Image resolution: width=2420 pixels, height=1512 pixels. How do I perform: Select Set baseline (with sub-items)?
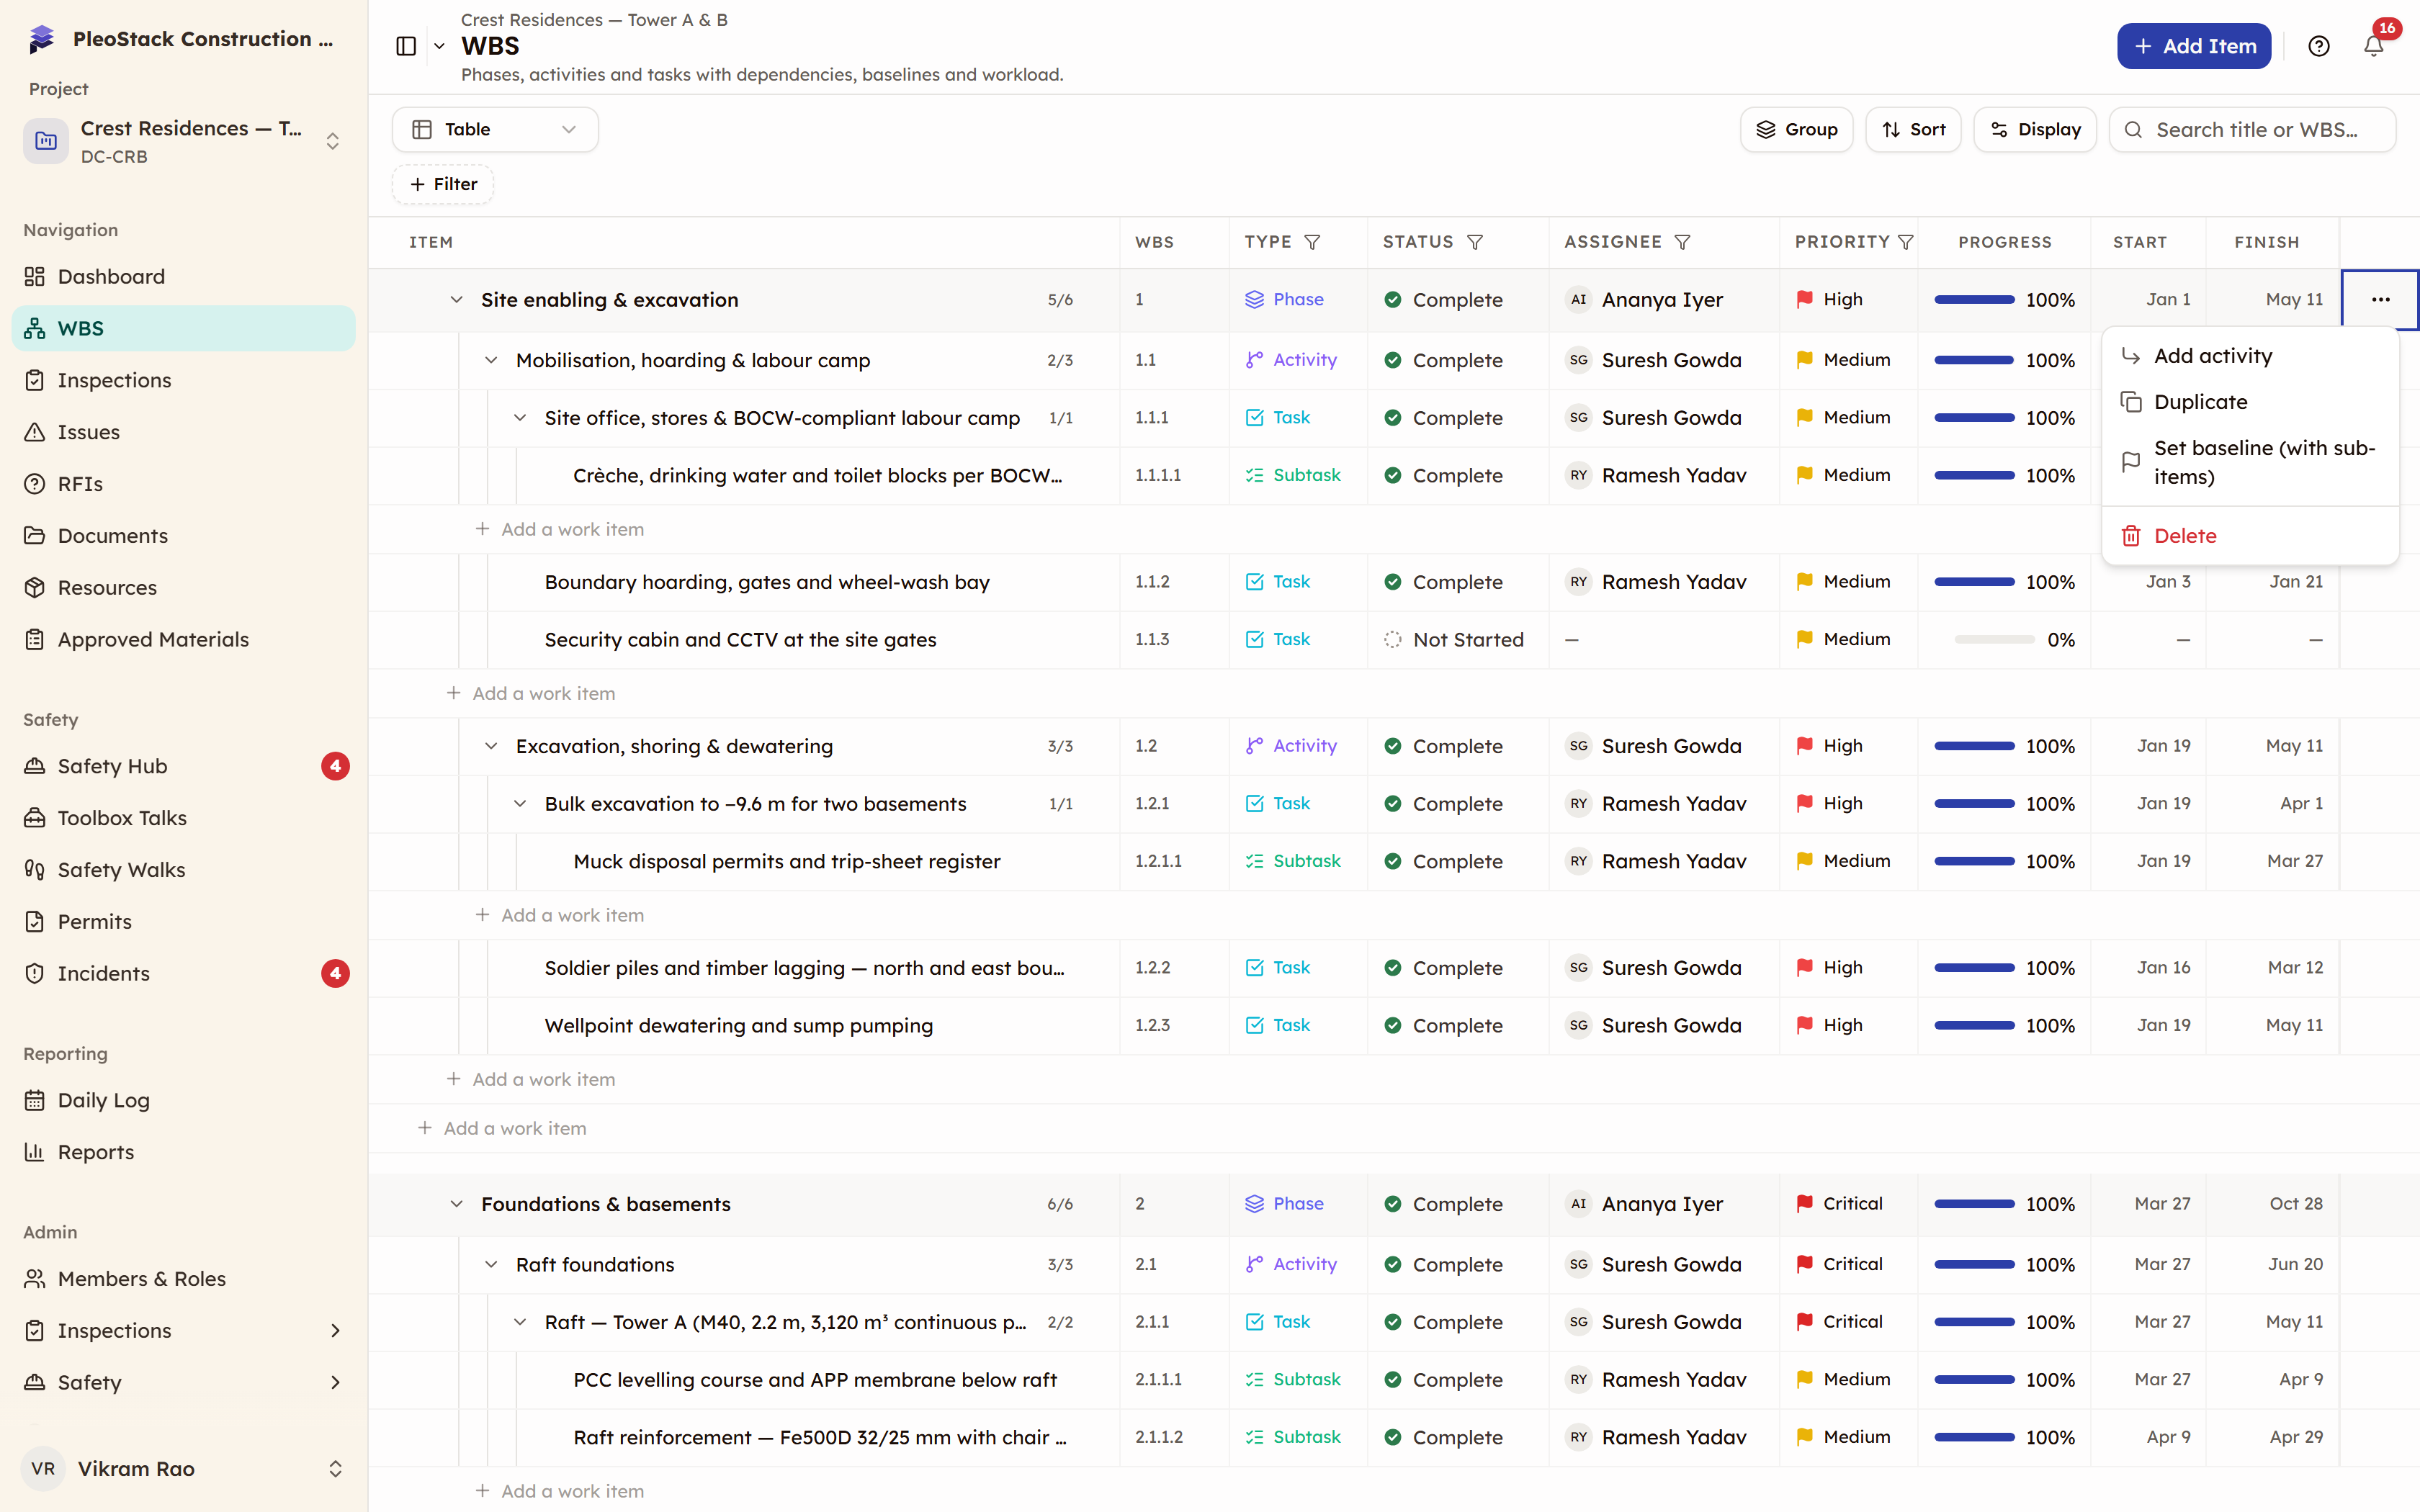(2250, 462)
